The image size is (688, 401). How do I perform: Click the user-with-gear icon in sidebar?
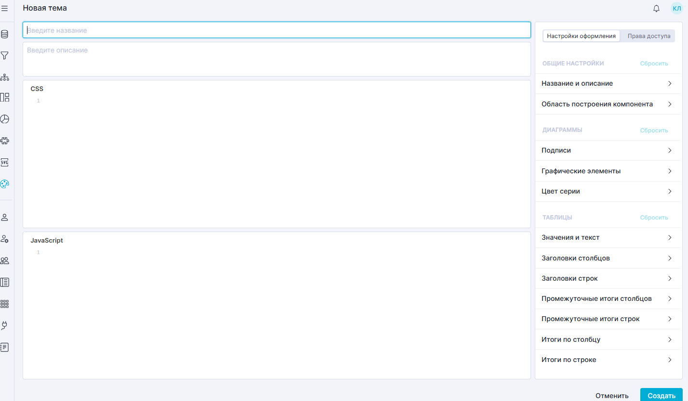[5, 239]
